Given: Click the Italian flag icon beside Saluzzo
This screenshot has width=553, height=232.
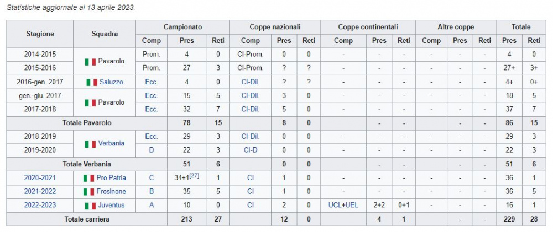Looking at the screenshot, I should coord(92,82).
